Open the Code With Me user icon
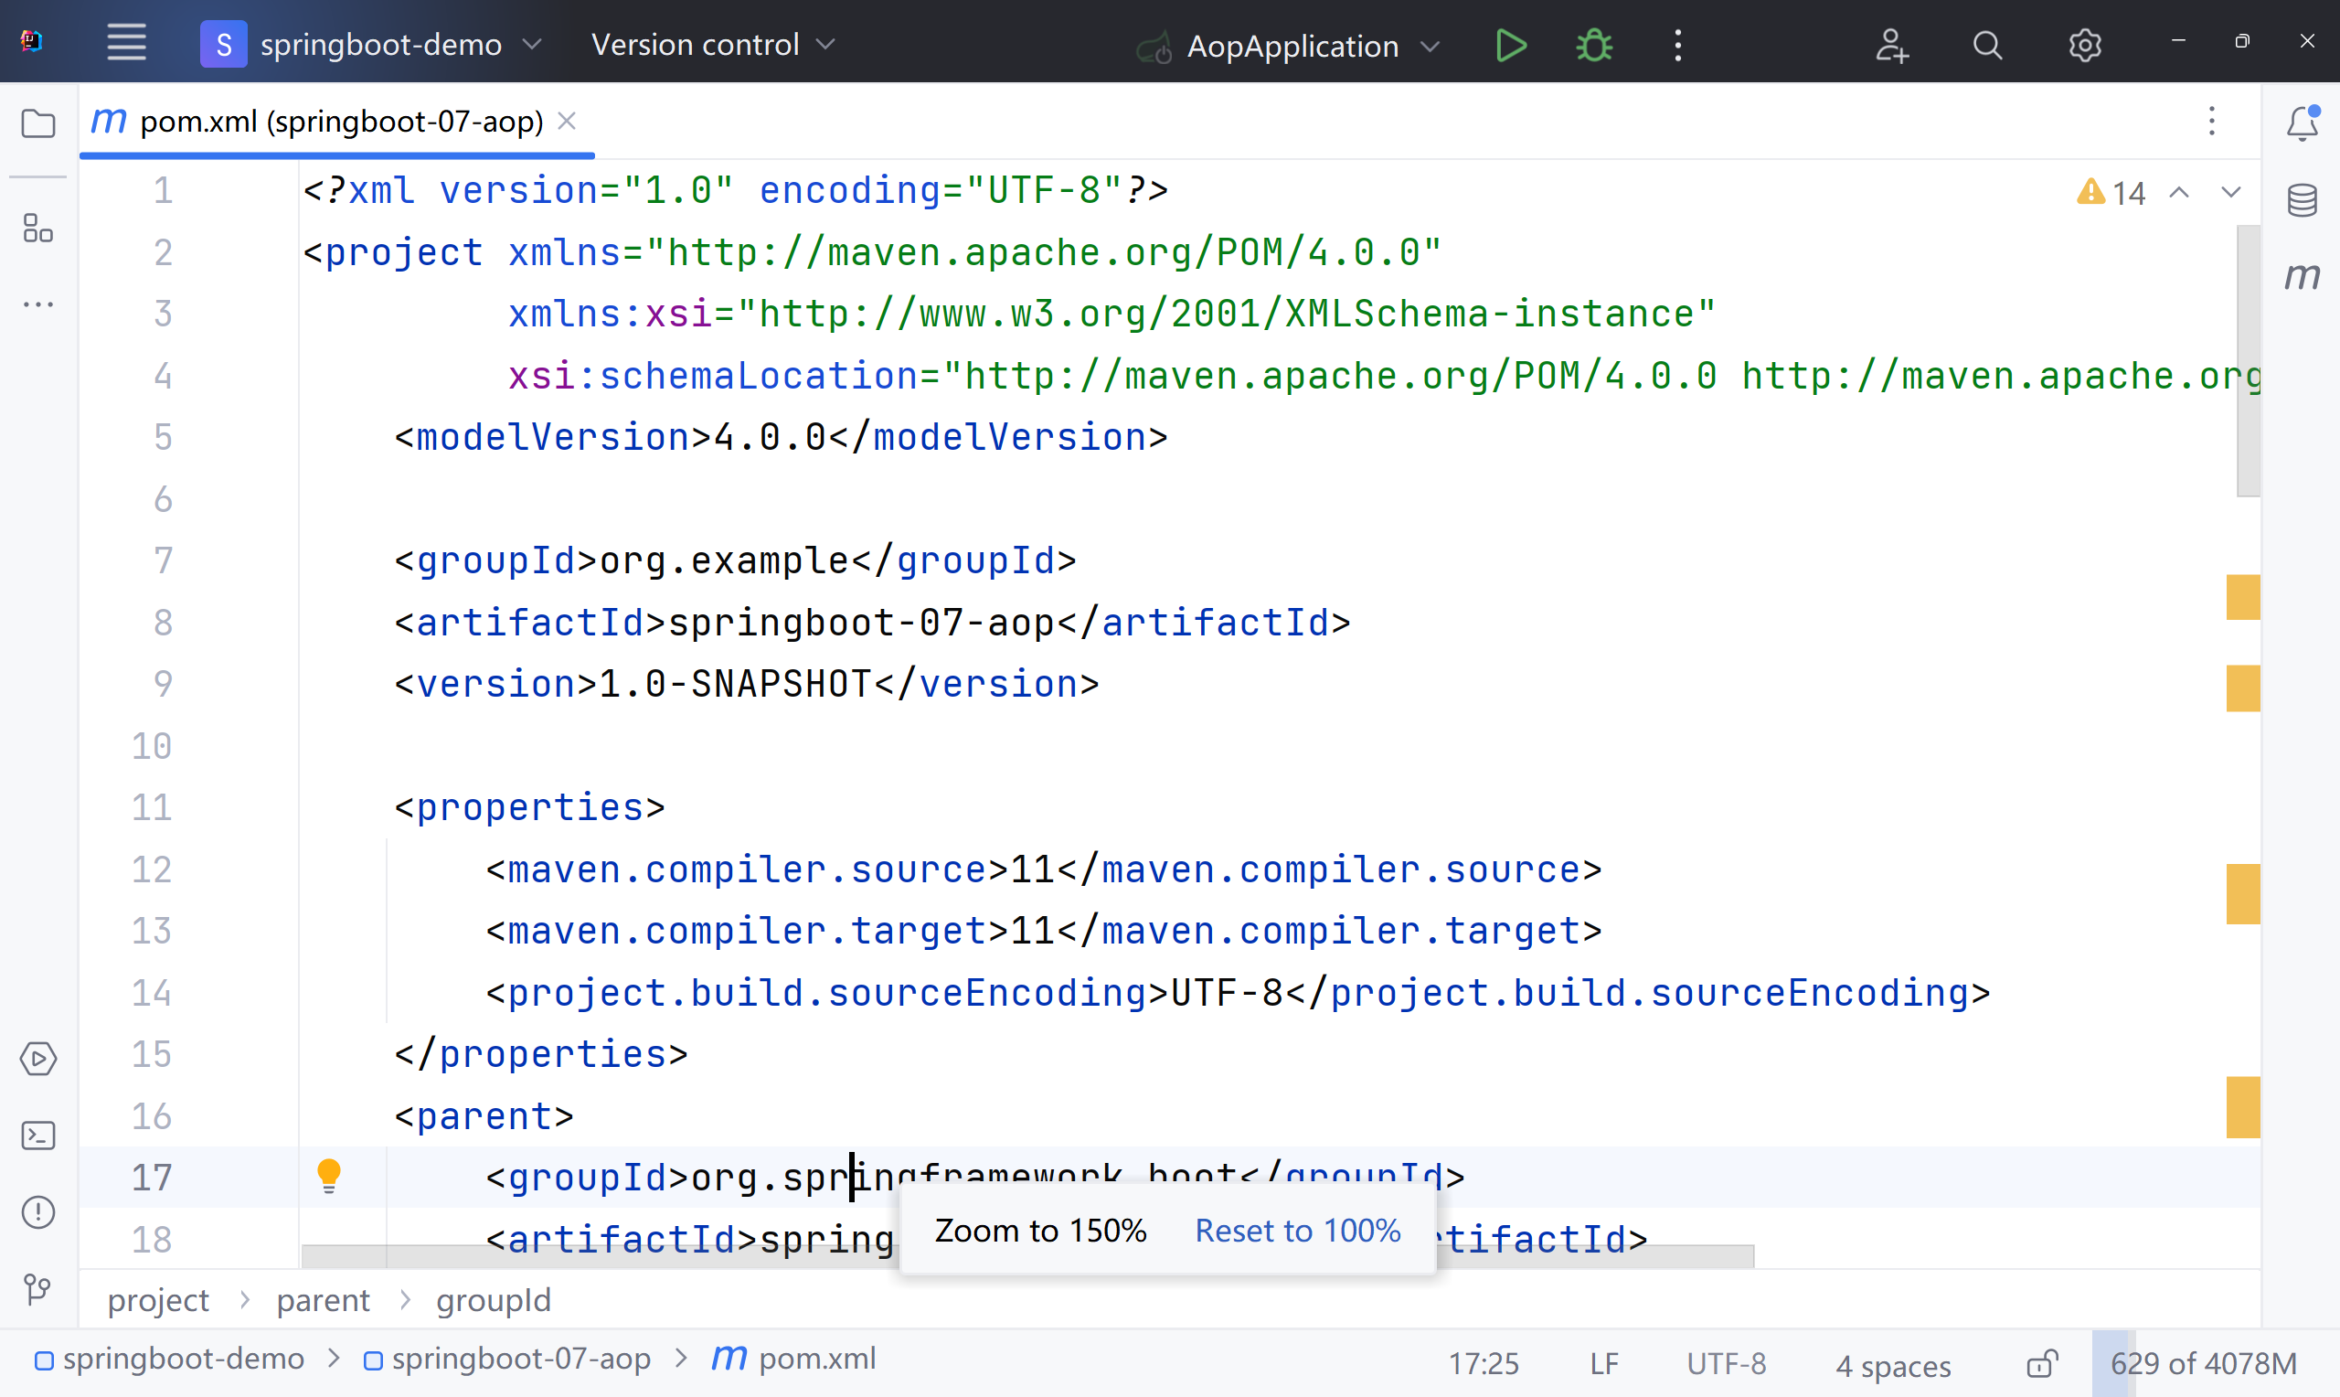Screen dimensions: 2340x1397 (x=1890, y=45)
